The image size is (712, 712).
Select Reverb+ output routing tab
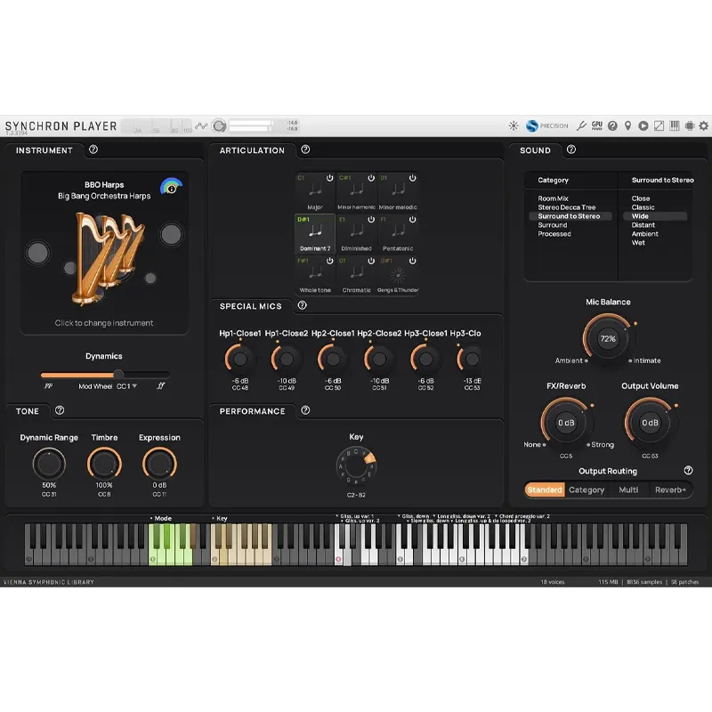pyautogui.click(x=670, y=489)
